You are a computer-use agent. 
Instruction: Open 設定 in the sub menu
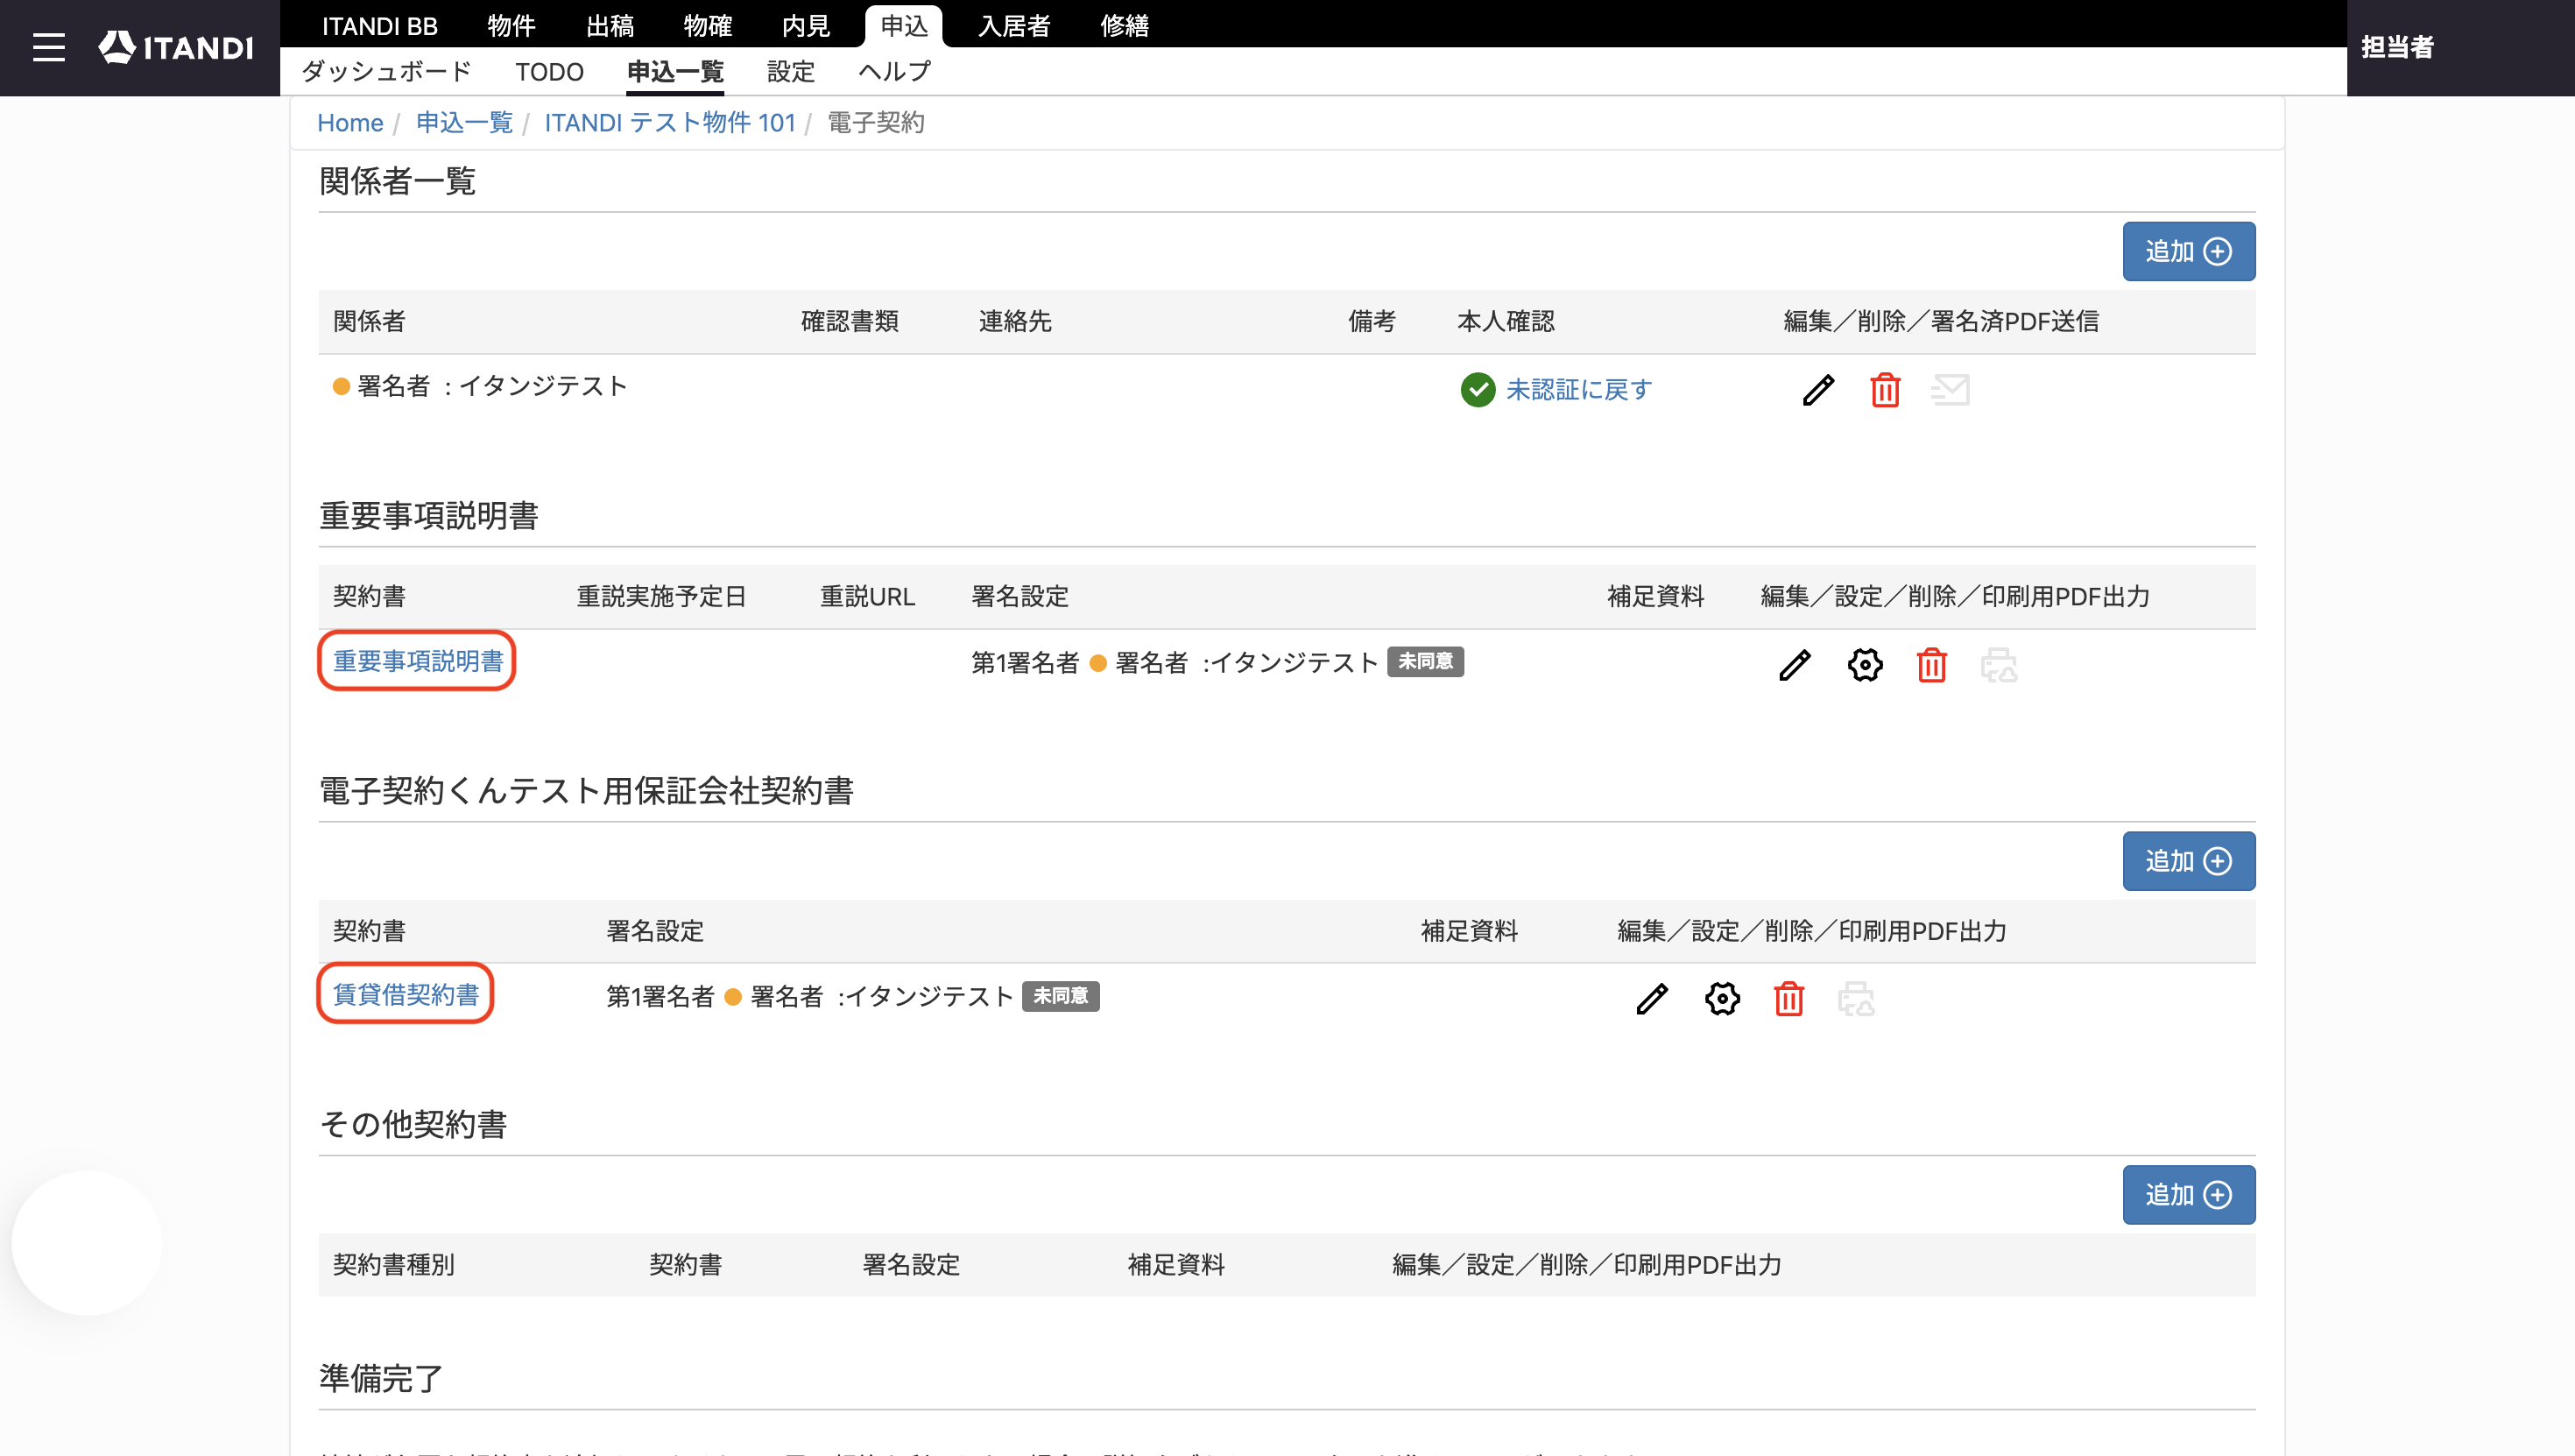tap(791, 72)
